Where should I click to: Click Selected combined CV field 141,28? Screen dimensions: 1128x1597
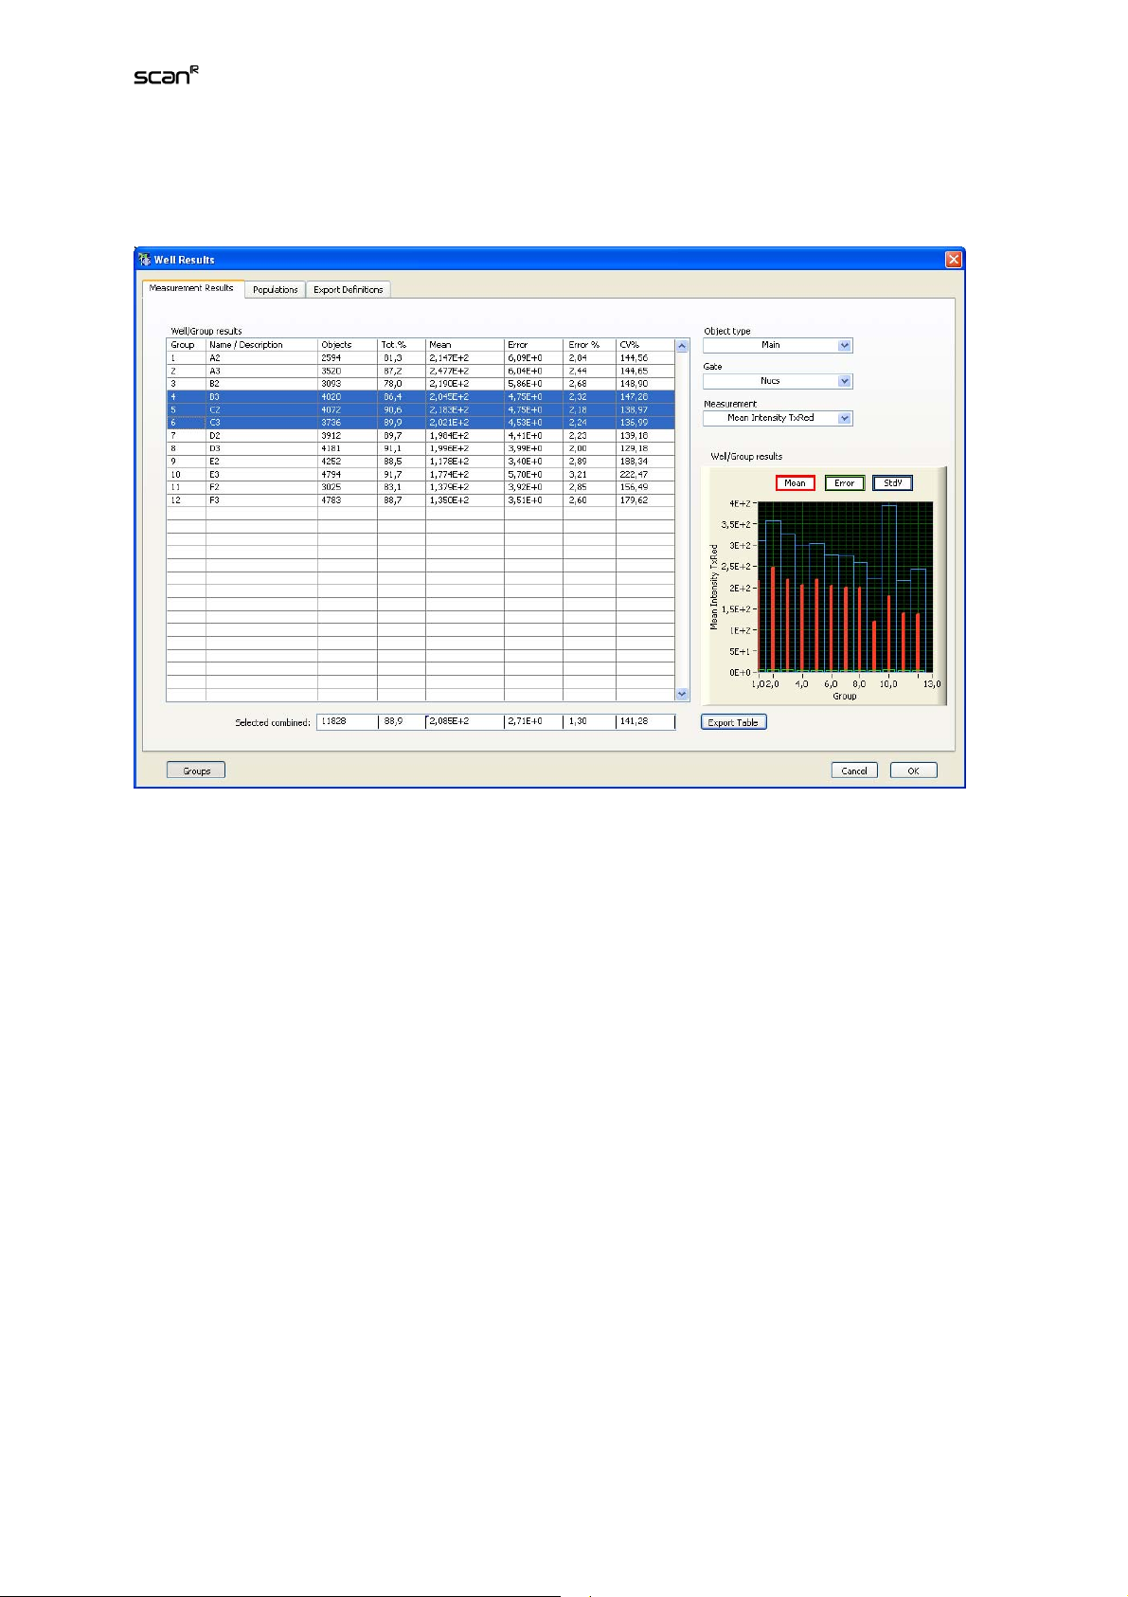tap(645, 722)
